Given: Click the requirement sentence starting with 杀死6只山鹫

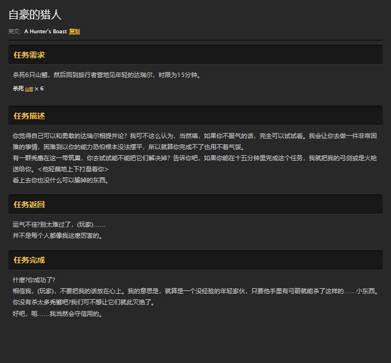Looking at the screenshot, I should 106,75.
